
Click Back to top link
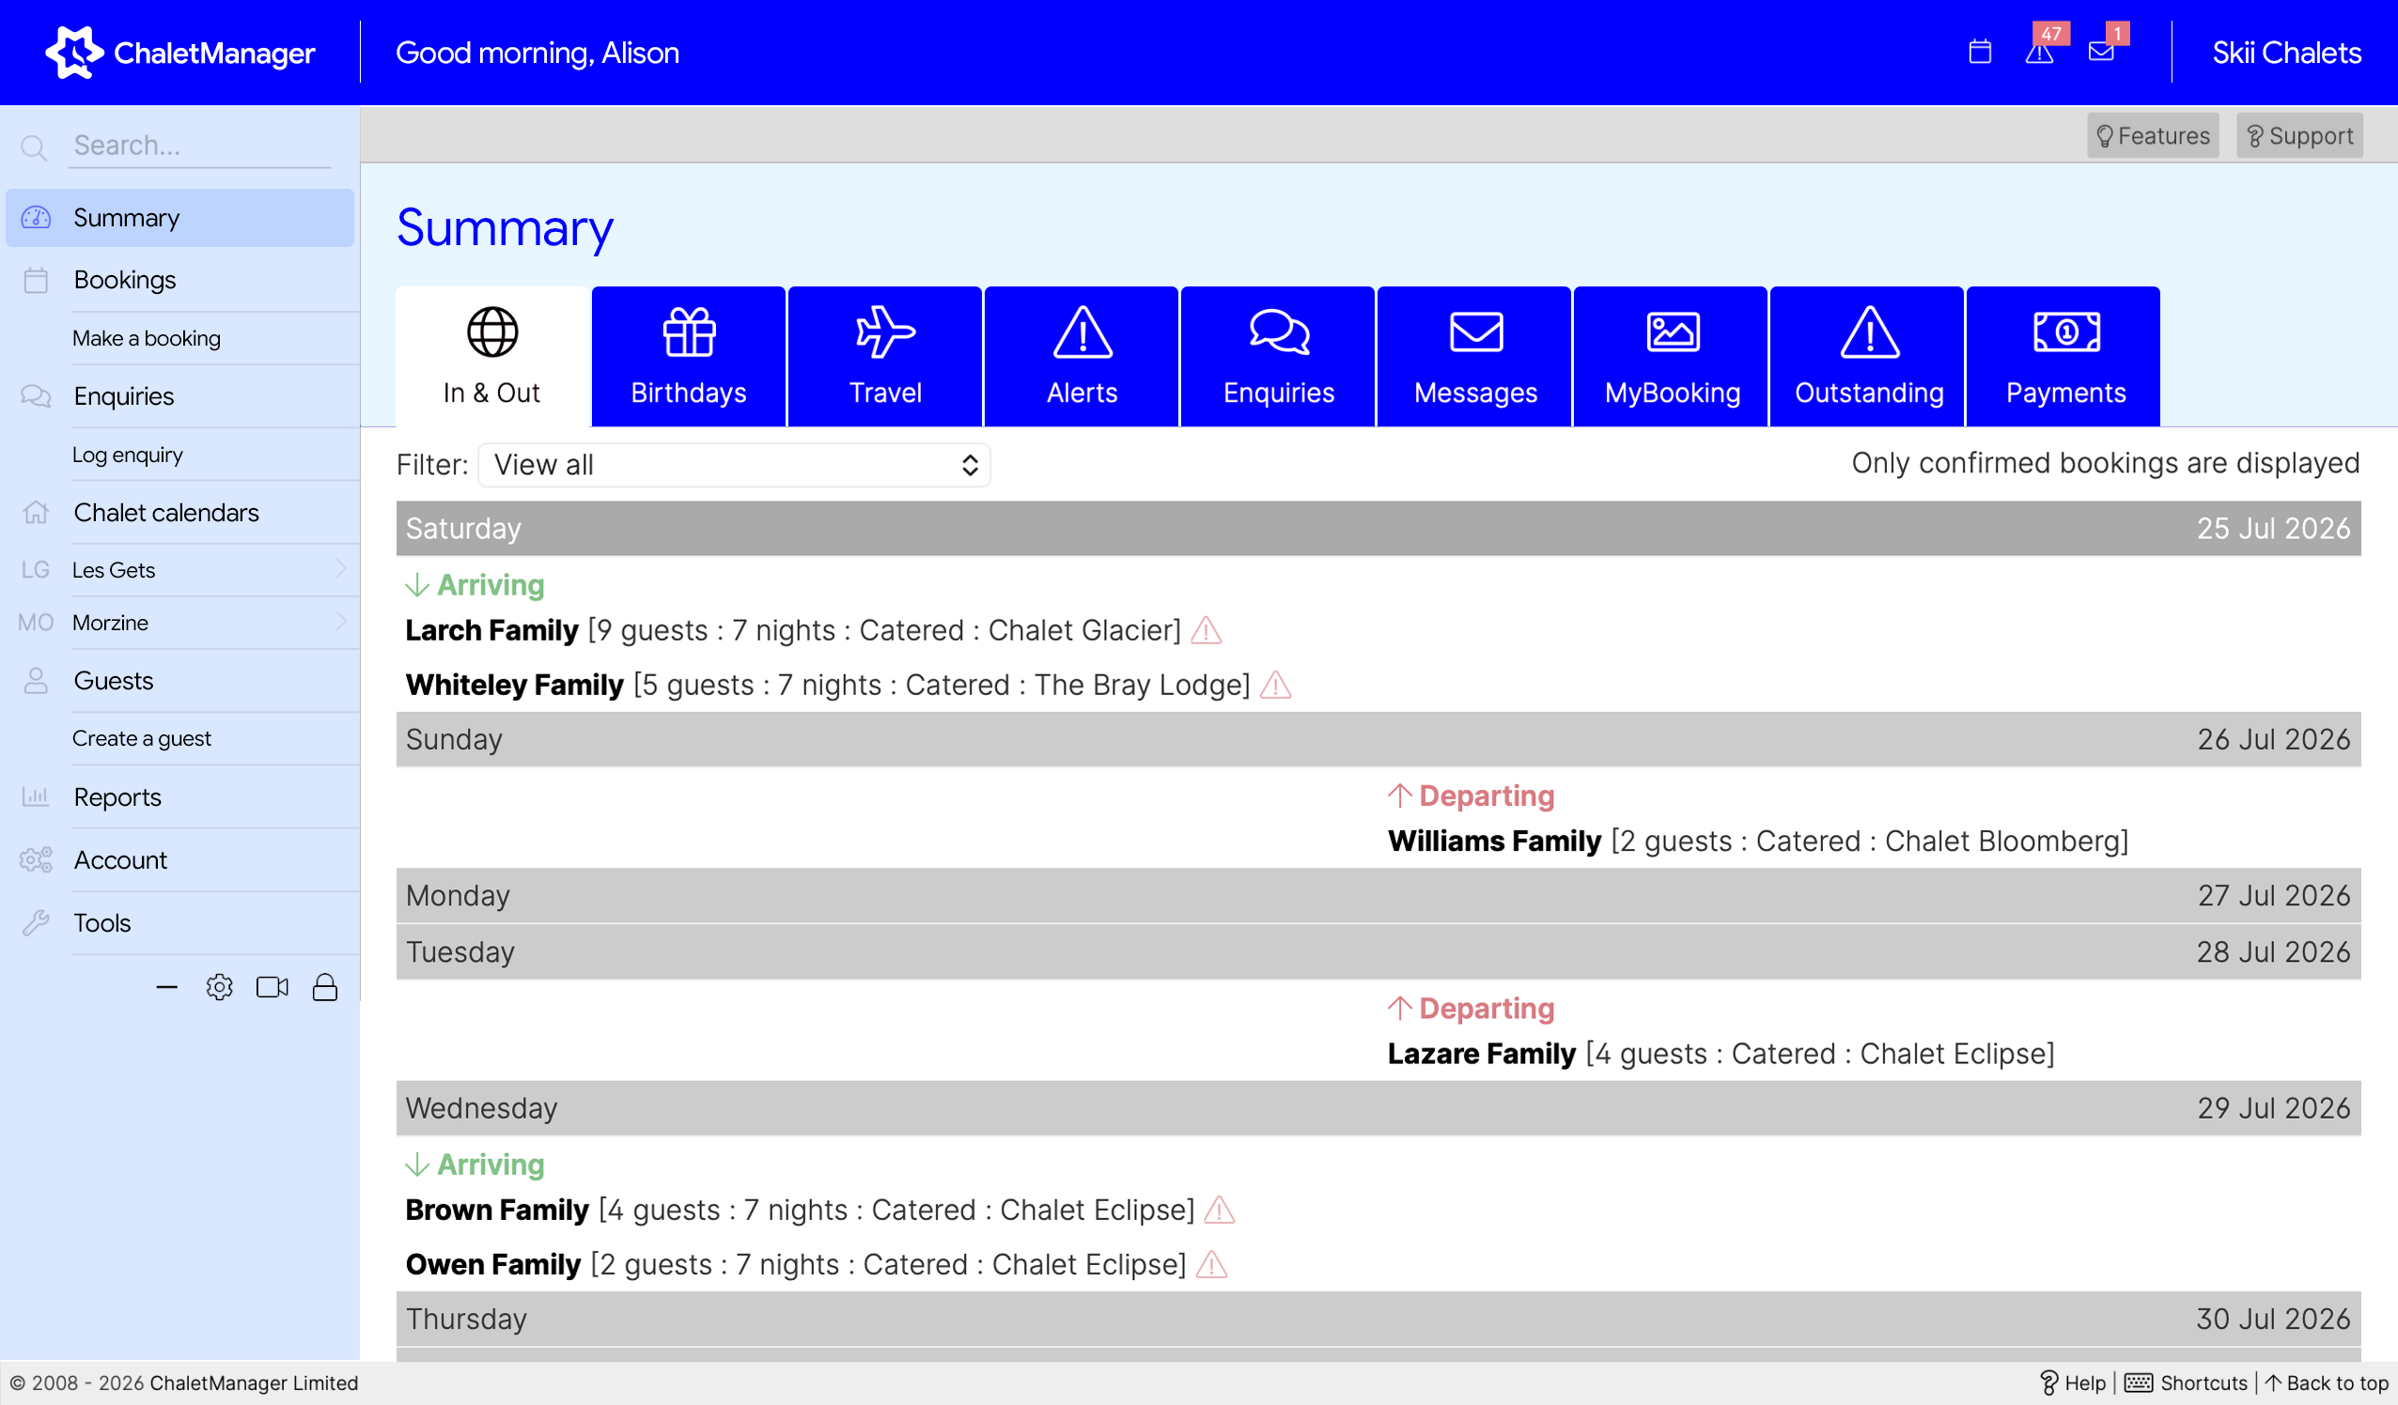pos(2328,1383)
